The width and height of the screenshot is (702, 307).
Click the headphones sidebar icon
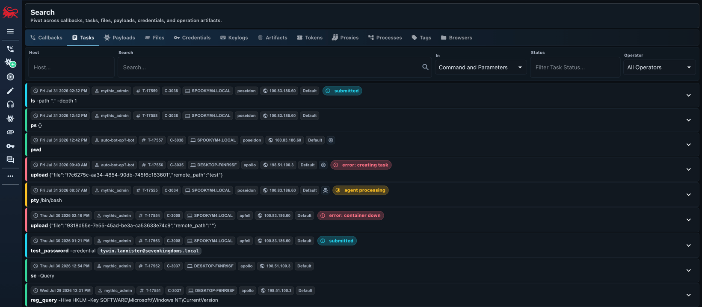click(10, 104)
